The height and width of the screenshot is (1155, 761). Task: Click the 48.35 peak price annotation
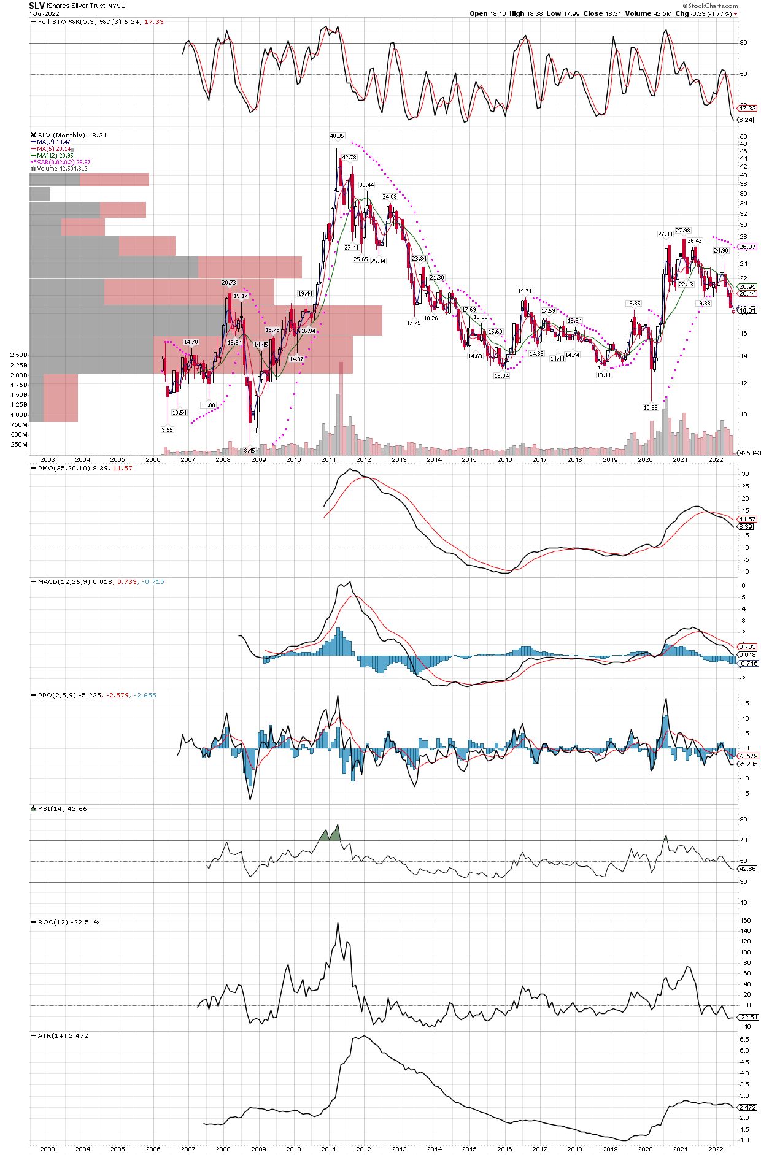coord(337,136)
